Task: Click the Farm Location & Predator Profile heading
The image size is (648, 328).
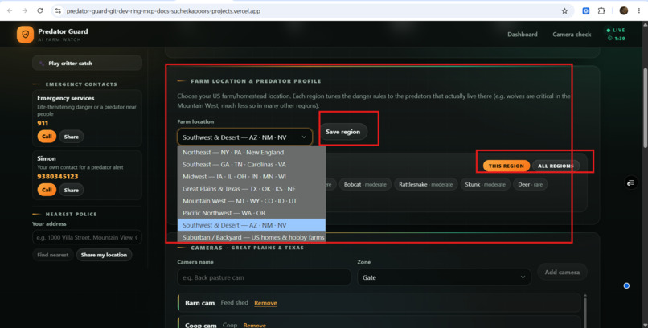Action: coord(256,81)
